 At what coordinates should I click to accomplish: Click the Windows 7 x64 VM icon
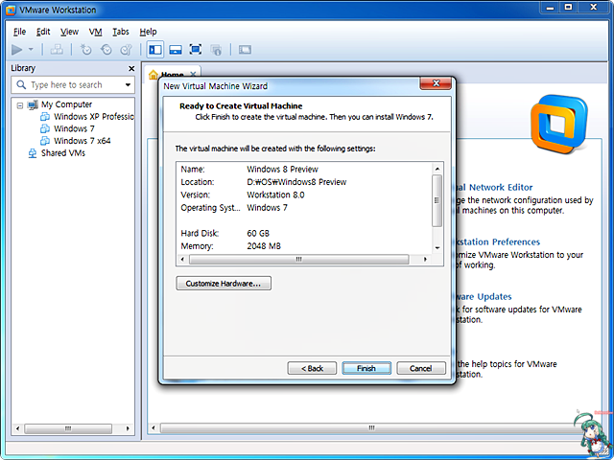pos(45,141)
